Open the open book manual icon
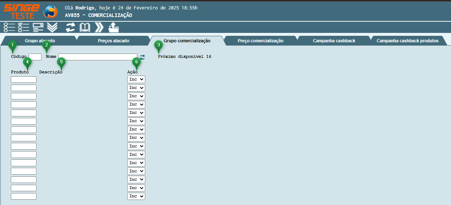The width and height of the screenshot is (451, 205). pyautogui.click(x=85, y=27)
